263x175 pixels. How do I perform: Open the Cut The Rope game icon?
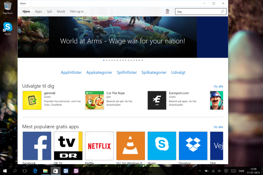(x=94, y=100)
